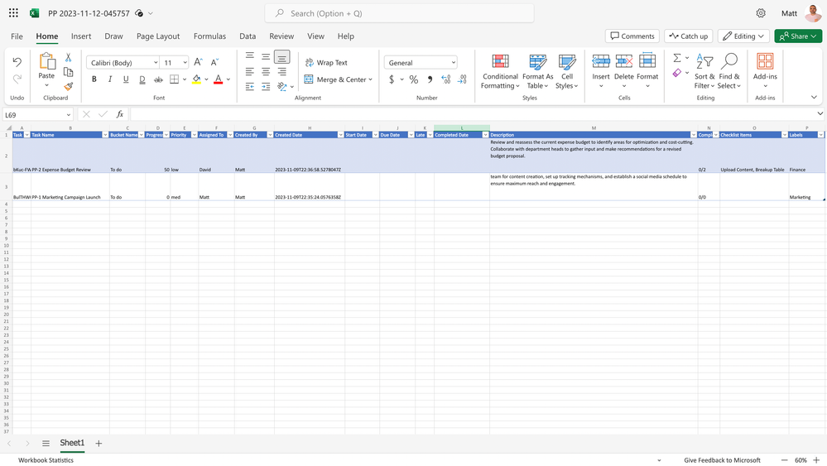Center text horizontally

(266, 71)
